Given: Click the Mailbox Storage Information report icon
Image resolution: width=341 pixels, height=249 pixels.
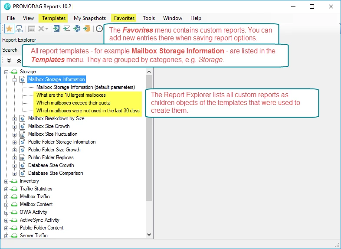Looking at the screenshot, I should pos(23,79).
